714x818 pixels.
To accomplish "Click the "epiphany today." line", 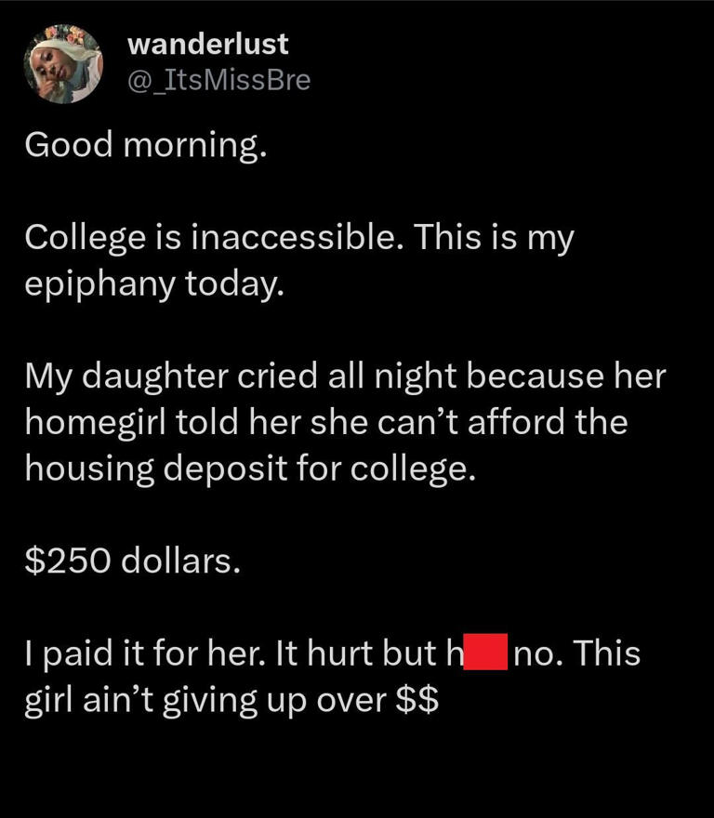I will pyautogui.click(x=150, y=283).
